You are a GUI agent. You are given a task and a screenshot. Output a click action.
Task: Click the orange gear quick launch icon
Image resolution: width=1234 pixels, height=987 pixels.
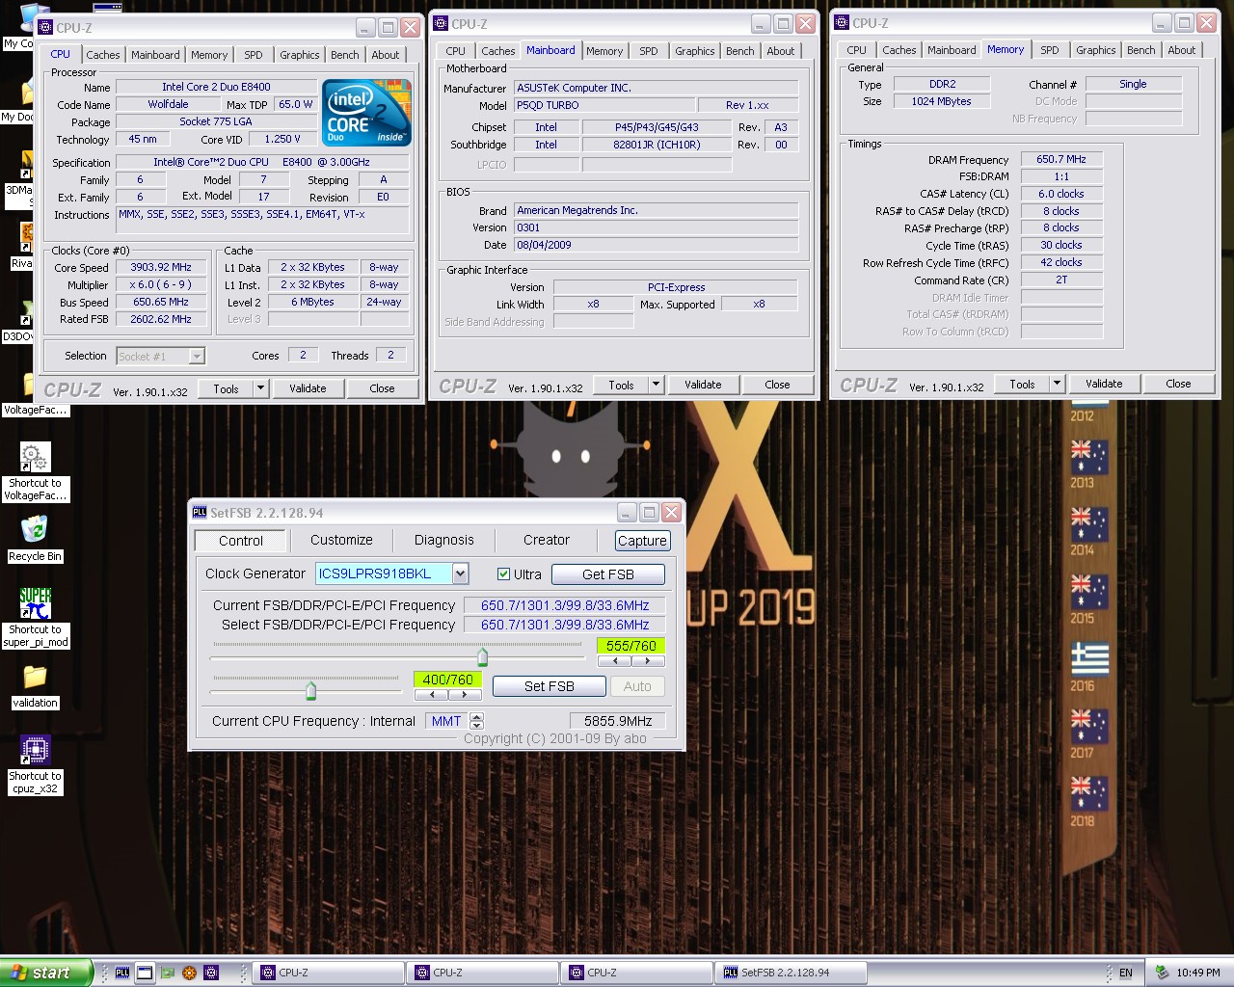[x=189, y=973]
